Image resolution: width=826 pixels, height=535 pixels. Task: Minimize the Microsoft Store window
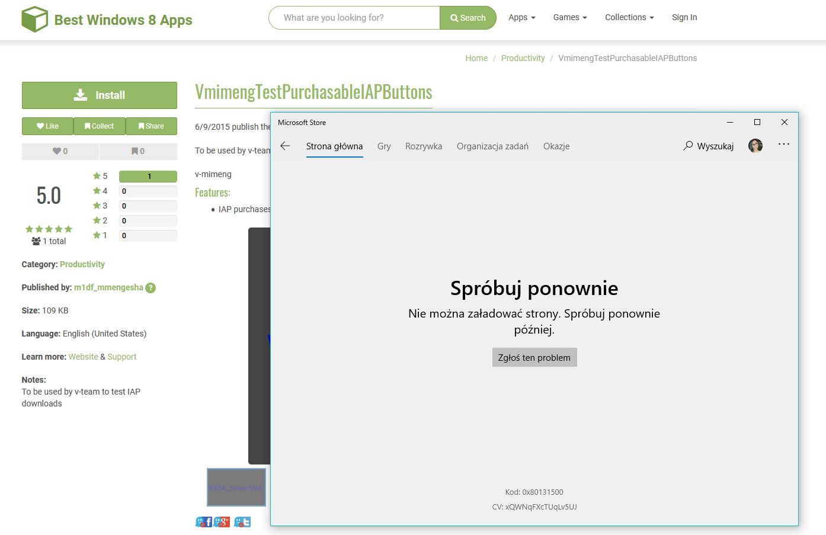tap(730, 122)
